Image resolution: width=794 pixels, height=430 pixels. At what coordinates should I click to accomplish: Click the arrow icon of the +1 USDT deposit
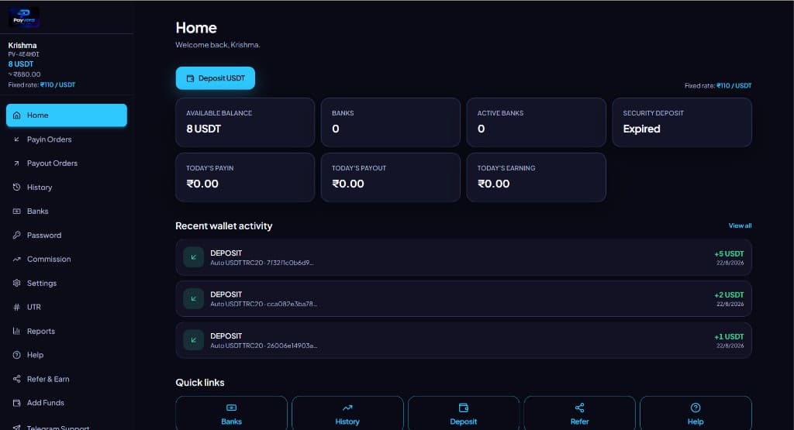point(193,340)
